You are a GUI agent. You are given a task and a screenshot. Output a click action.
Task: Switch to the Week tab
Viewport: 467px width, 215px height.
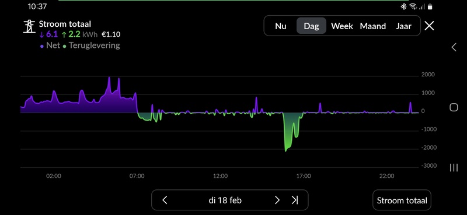pyautogui.click(x=342, y=26)
